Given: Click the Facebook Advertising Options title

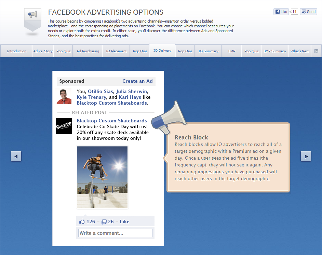Looking at the screenshot, I should (x=106, y=12).
